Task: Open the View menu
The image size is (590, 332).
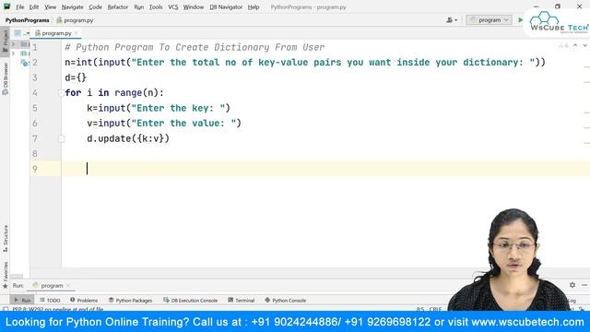Action: pyautogui.click(x=50, y=6)
